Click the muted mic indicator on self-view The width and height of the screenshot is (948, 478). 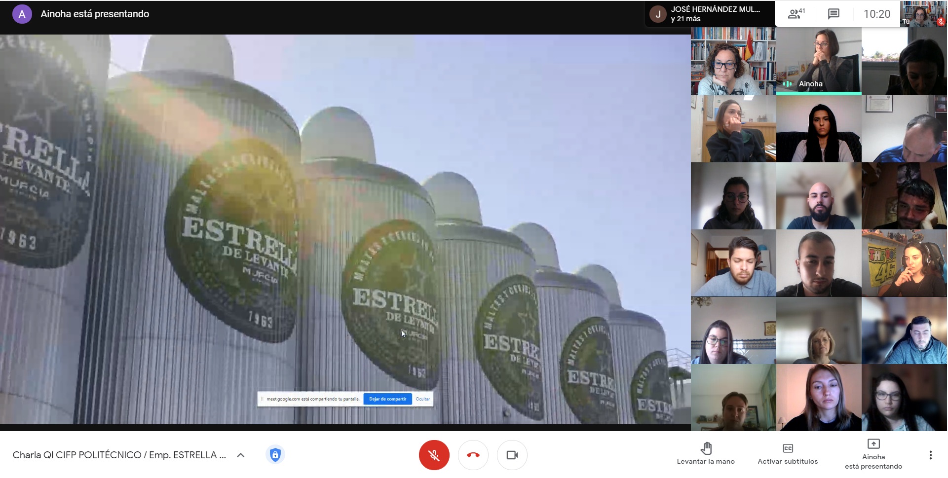tap(941, 22)
